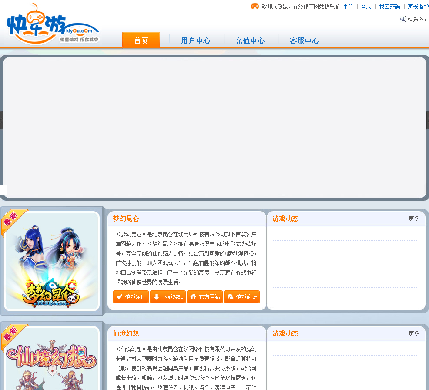Click the 快乐游 klyou.com logo

tap(53, 24)
